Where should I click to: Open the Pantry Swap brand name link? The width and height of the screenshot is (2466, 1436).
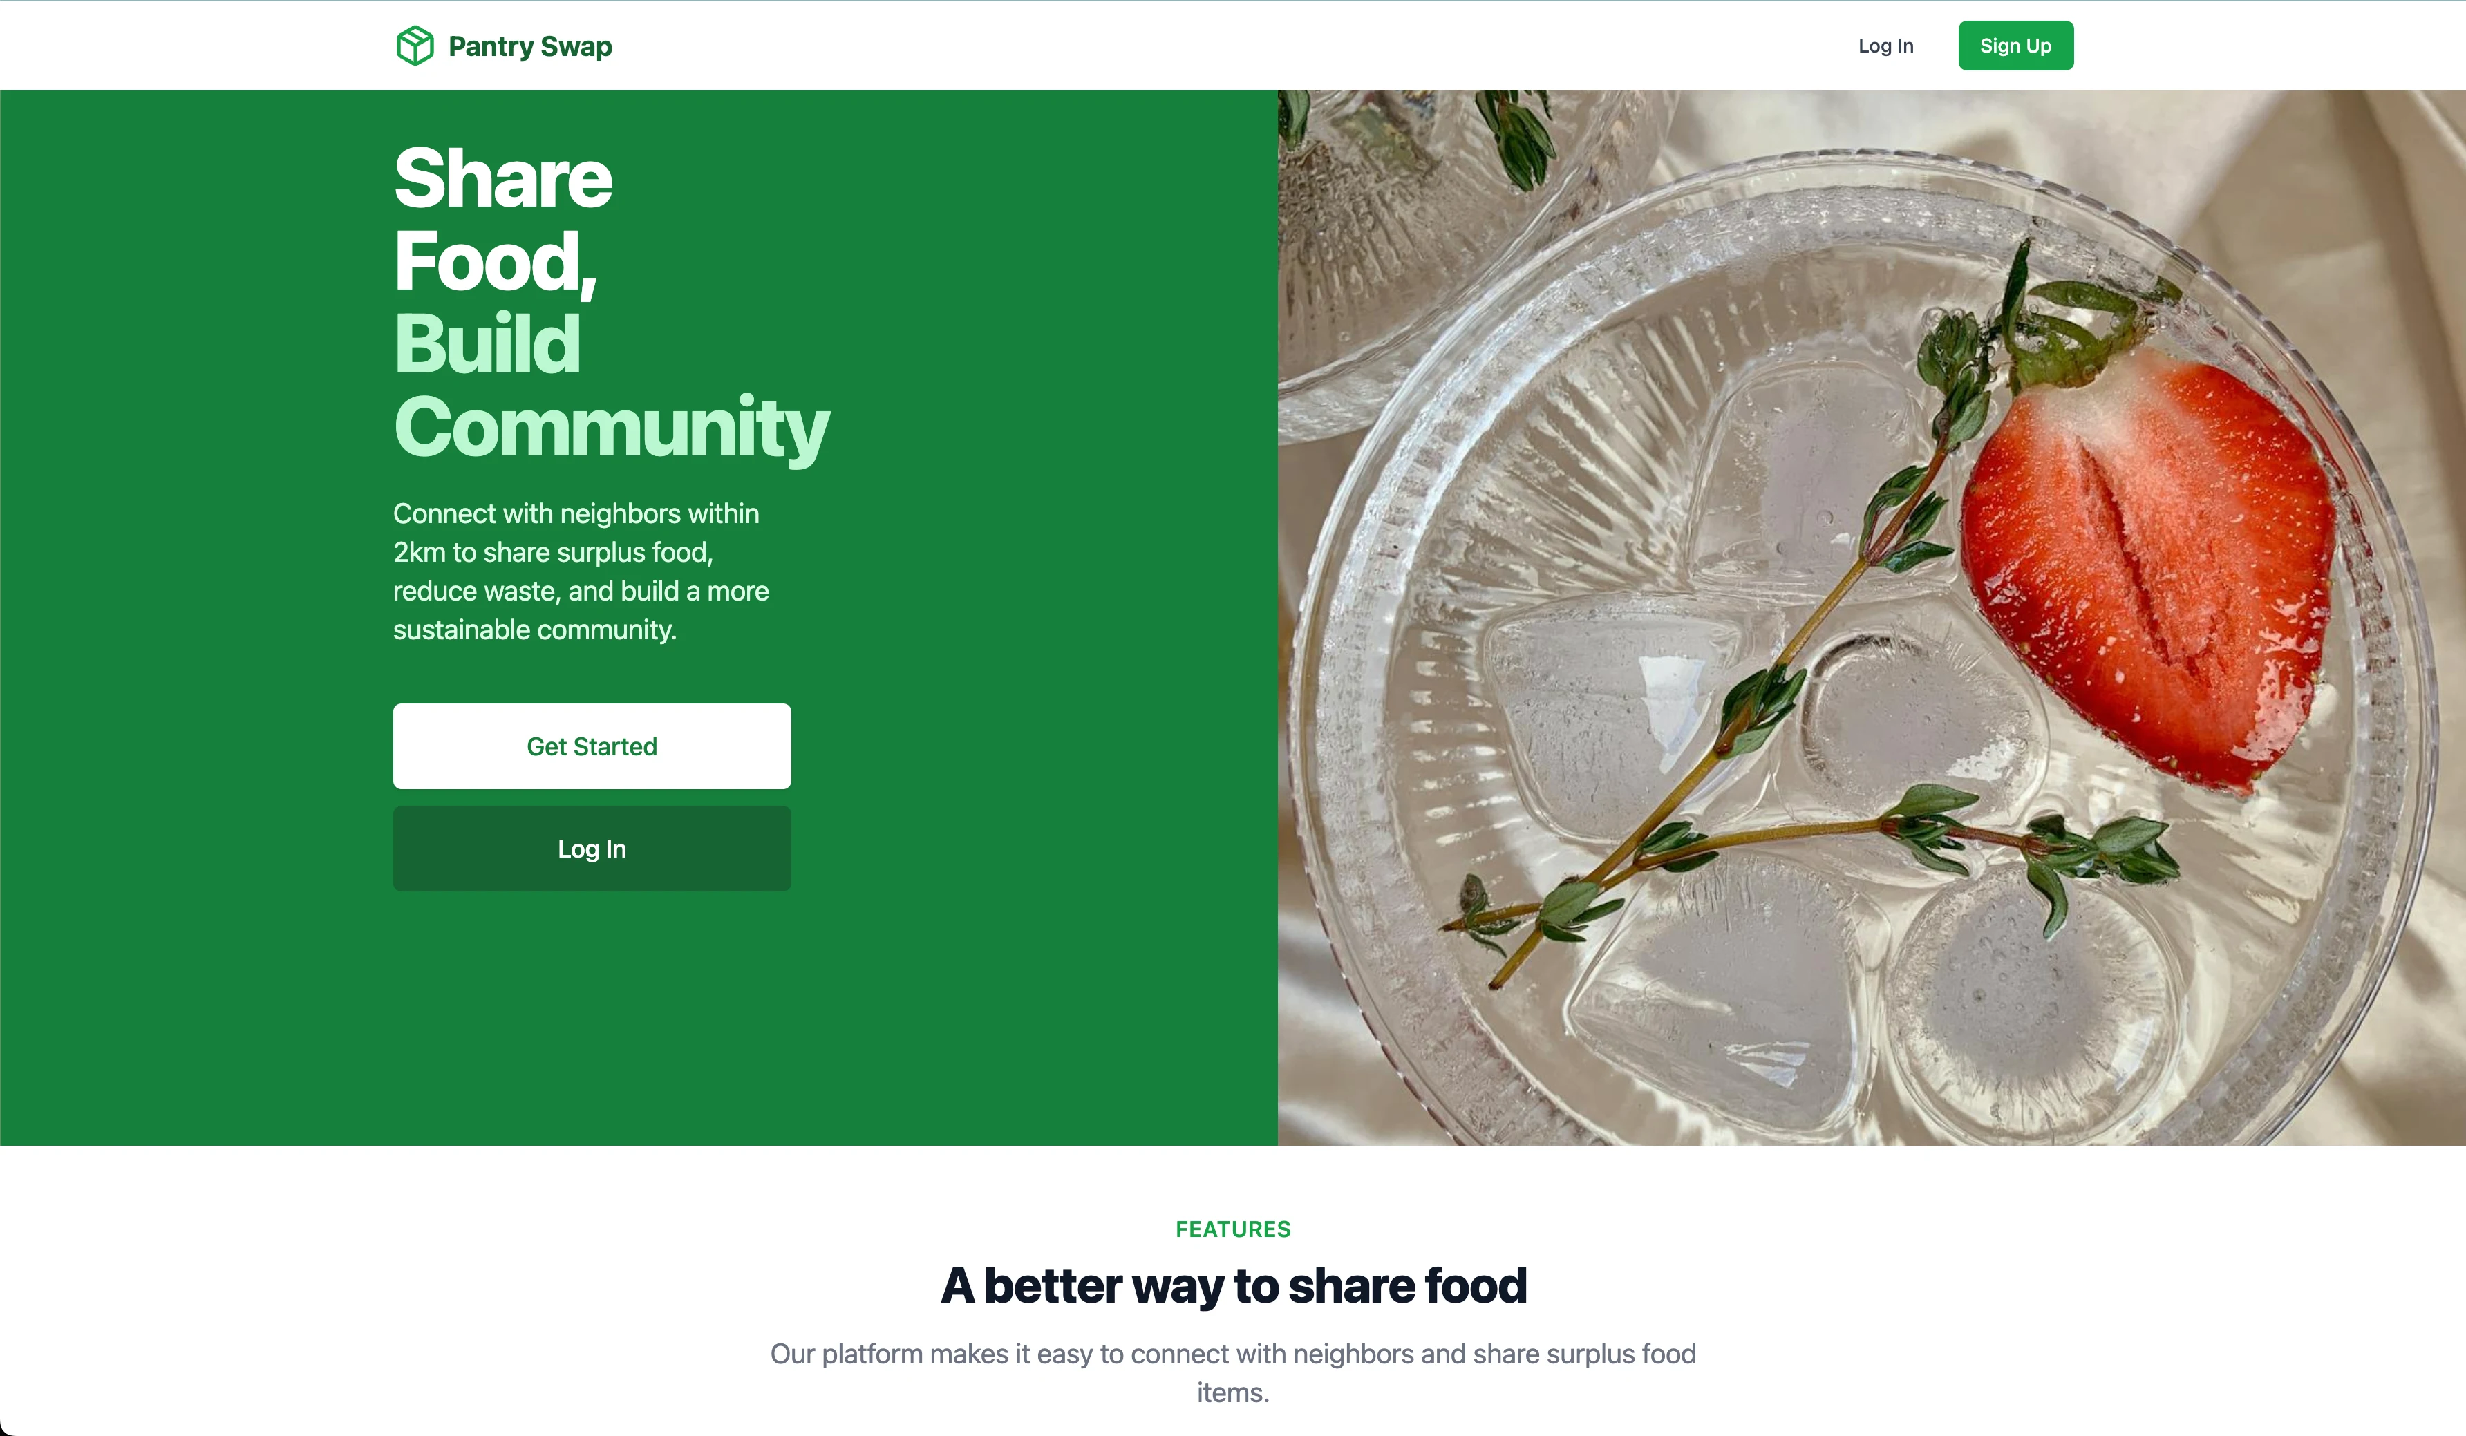click(x=529, y=46)
